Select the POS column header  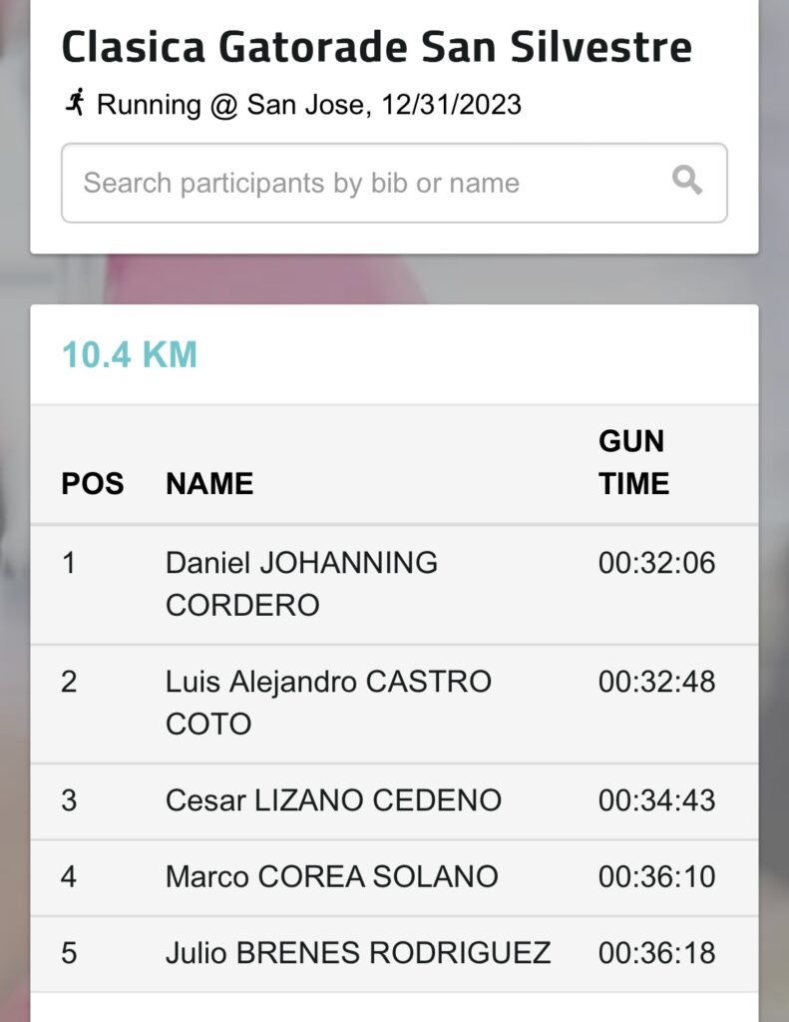tap(93, 484)
